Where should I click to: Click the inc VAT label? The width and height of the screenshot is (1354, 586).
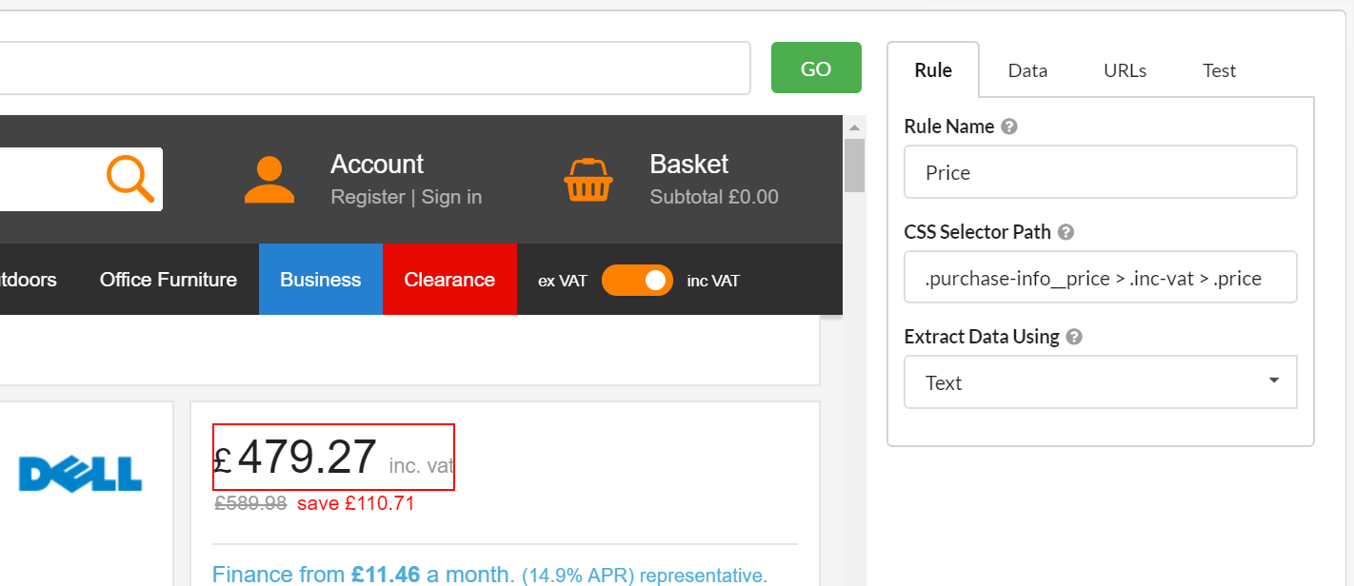click(713, 281)
